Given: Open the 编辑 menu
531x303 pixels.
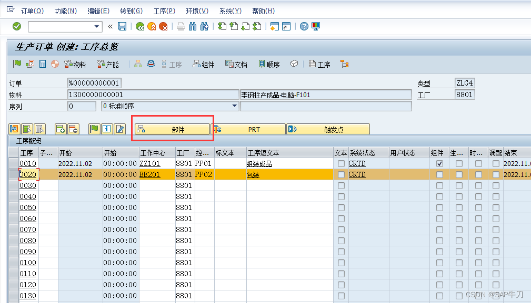Looking at the screenshot, I should tap(98, 11).
